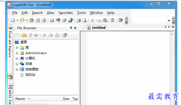The width and height of the screenshot is (181, 105).
Task: Click editor scrollbar up arrow
Action: click(172, 34)
